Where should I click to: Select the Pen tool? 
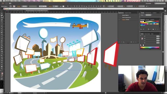(x=2, y=20)
